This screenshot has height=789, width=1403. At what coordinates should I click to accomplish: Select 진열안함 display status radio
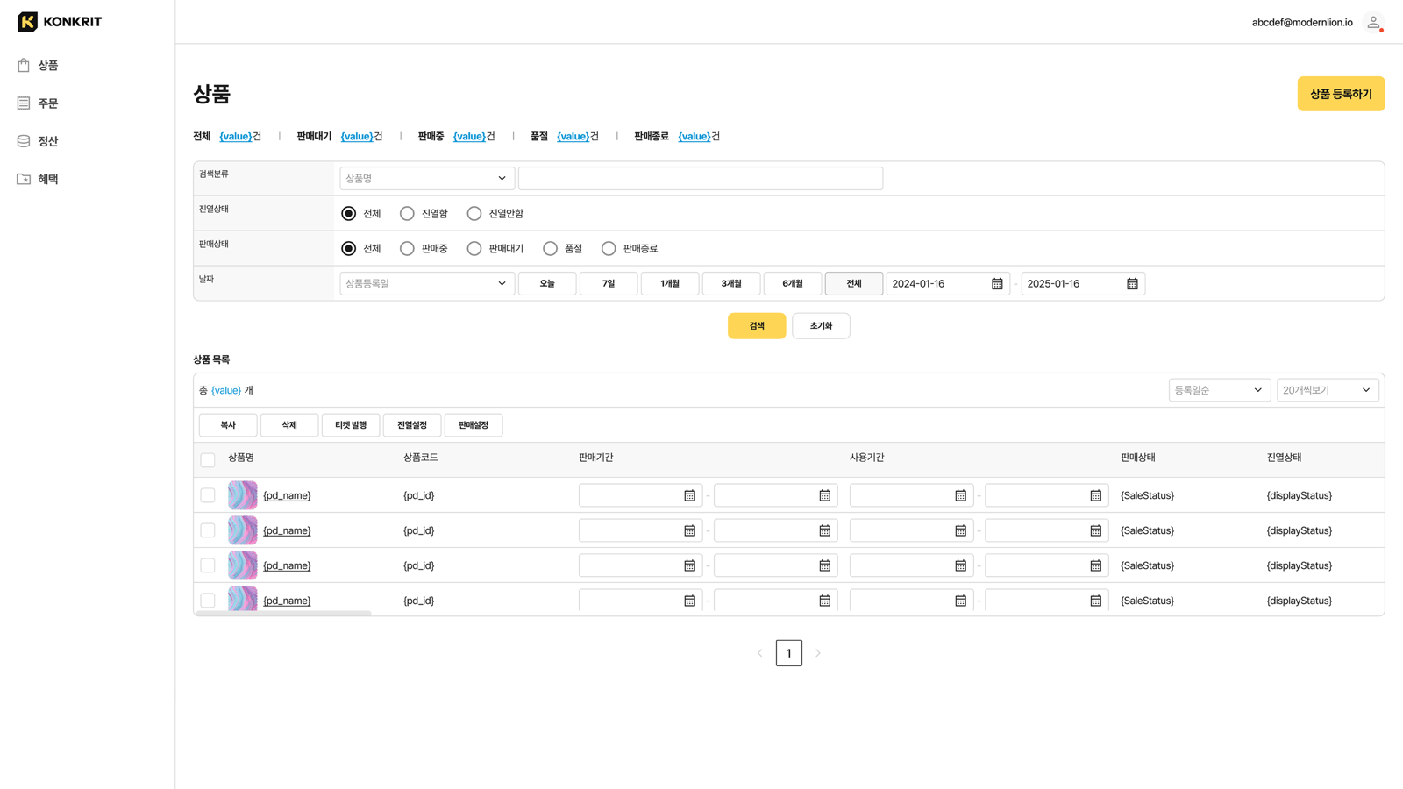pyautogui.click(x=474, y=213)
